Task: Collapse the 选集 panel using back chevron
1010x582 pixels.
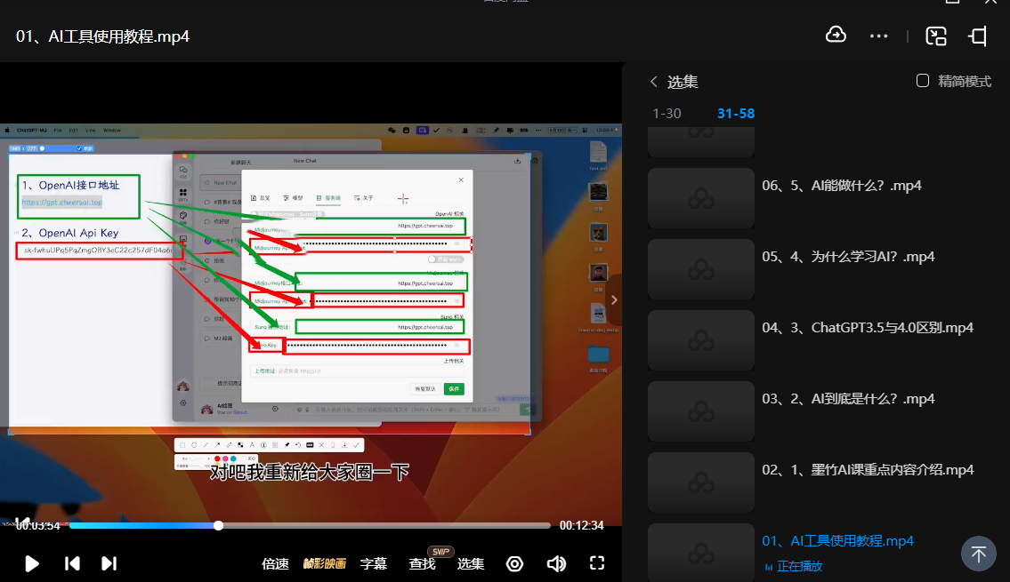Action: tap(654, 82)
